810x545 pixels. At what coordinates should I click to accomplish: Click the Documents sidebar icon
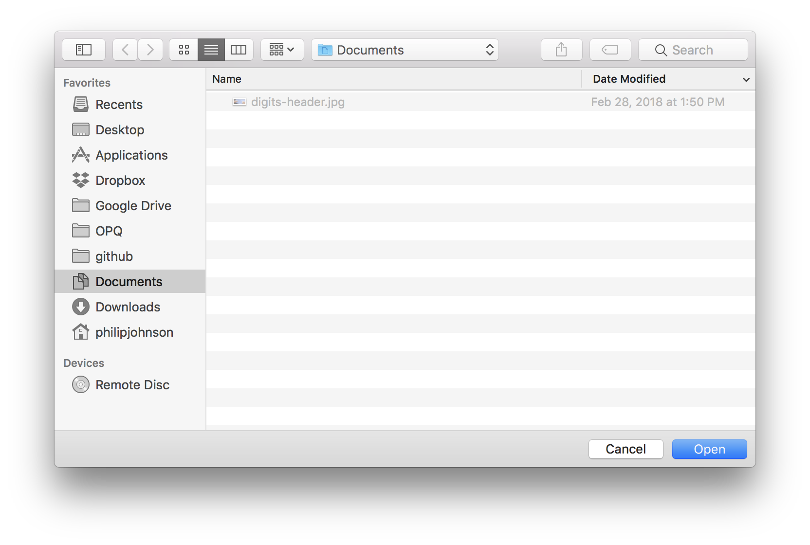81,281
